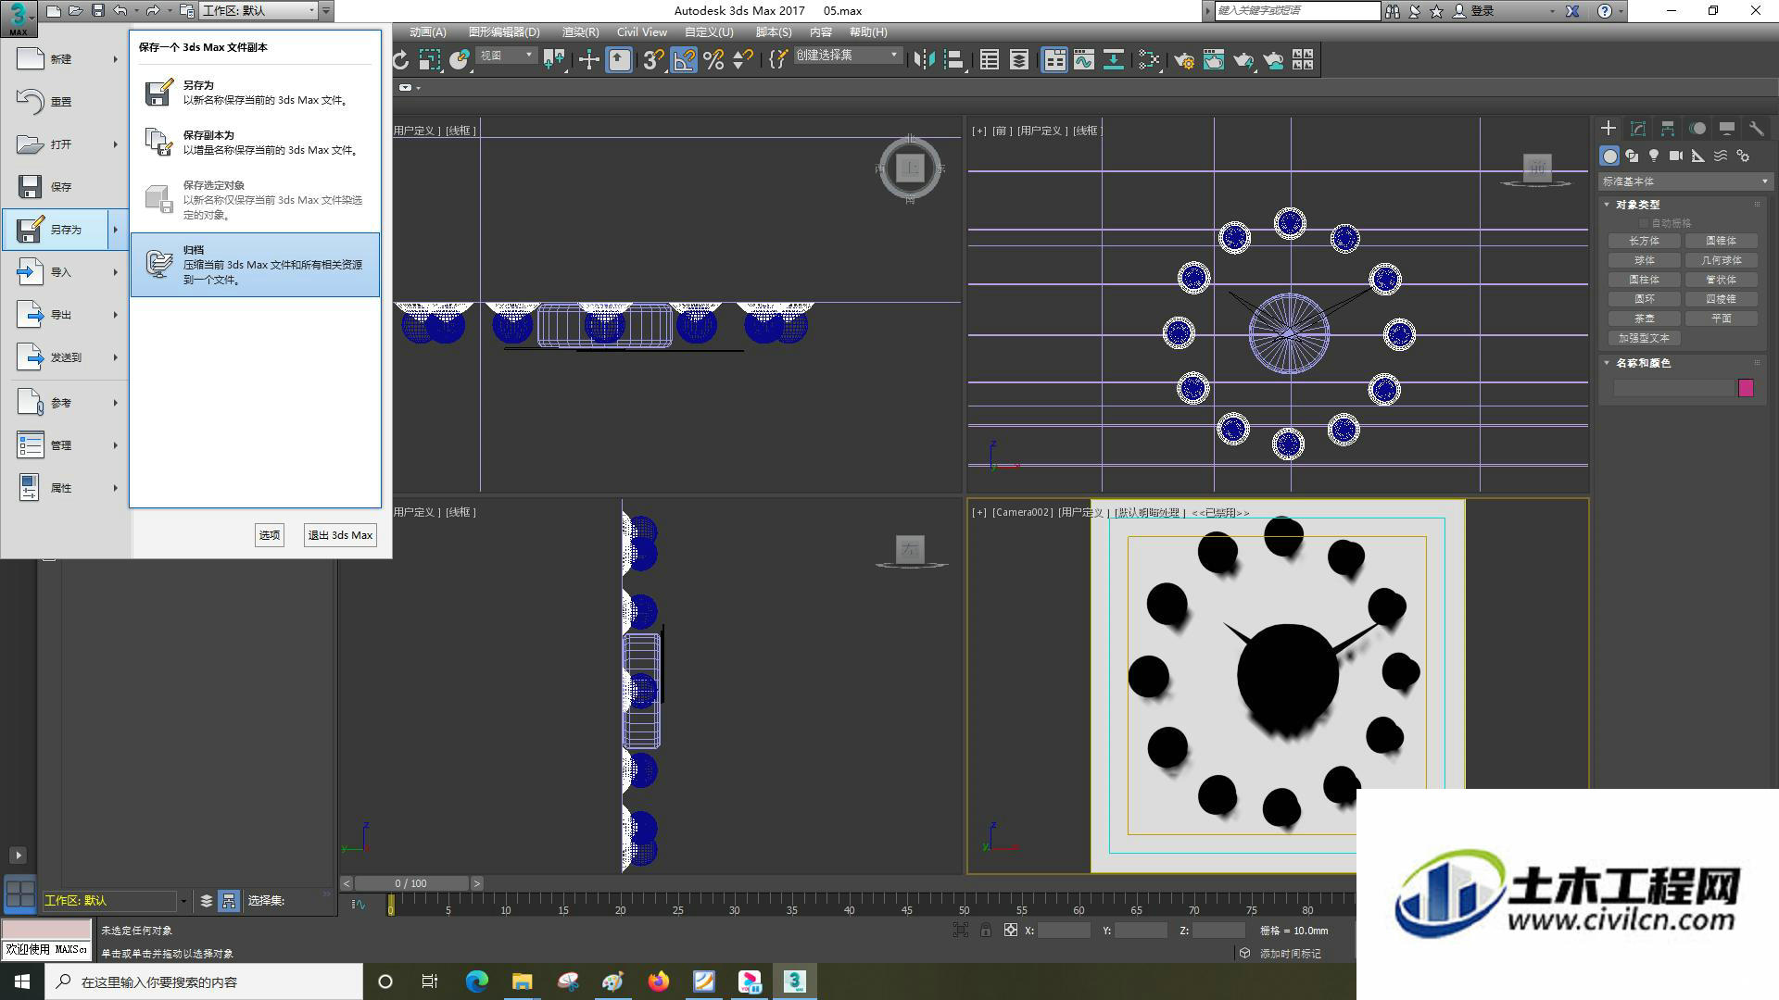Open the Create panel tab (plus icon)

[x=1609, y=129]
